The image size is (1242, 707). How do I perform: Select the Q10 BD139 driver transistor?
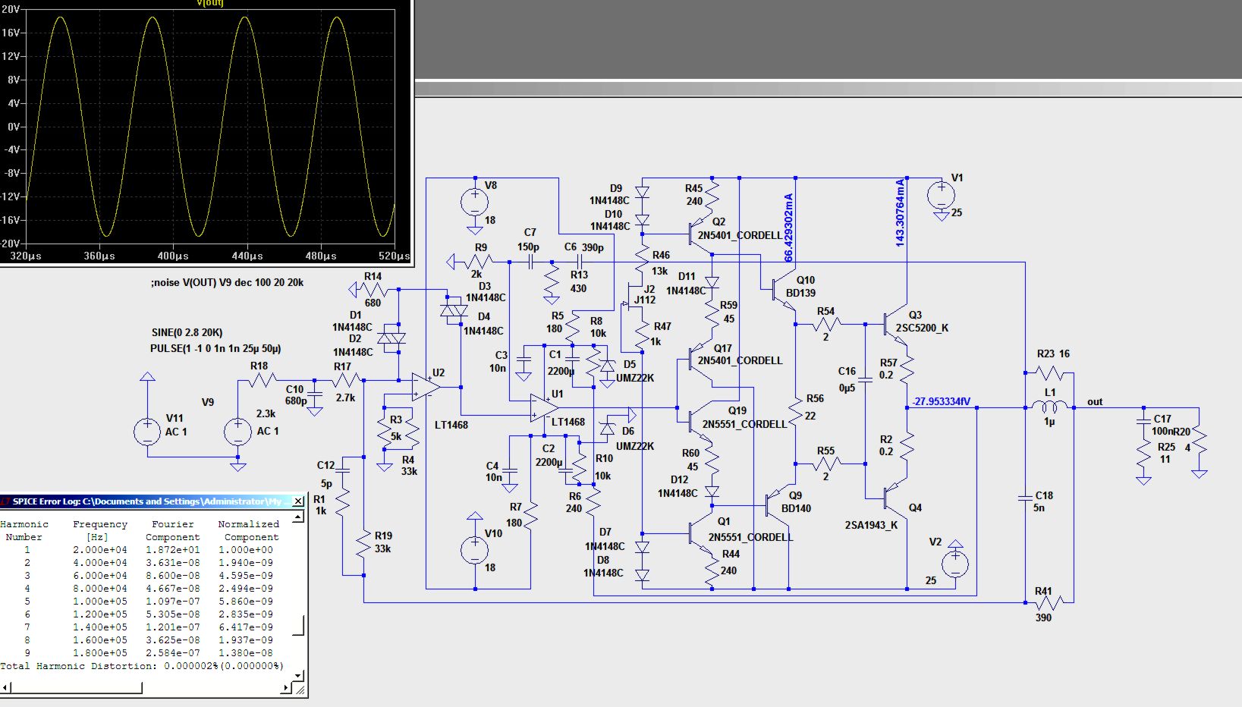[x=784, y=290]
